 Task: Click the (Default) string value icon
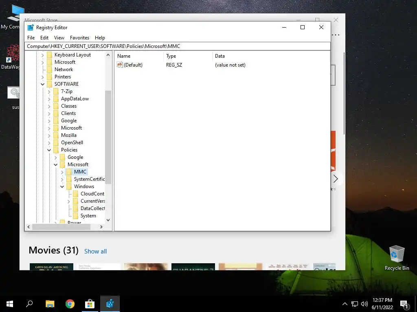coord(120,65)
